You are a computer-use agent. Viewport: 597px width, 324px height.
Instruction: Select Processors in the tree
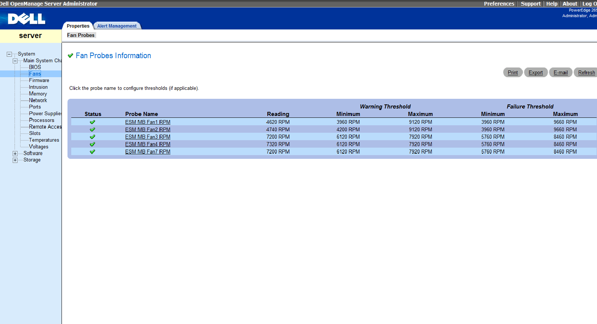pyautogui.click(x=42, y=120)
